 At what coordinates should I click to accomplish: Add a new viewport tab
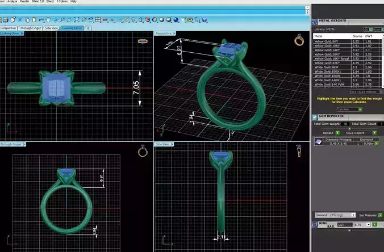[x=88, y=28]
